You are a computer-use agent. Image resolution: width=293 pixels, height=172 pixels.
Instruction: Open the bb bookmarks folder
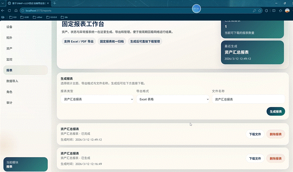64,17
